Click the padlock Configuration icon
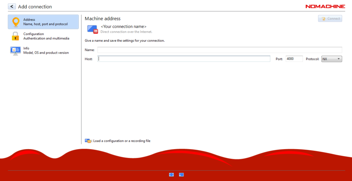 (x=15, y=36)
